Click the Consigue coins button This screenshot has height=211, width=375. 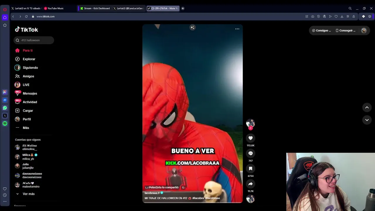coord(321,30)
